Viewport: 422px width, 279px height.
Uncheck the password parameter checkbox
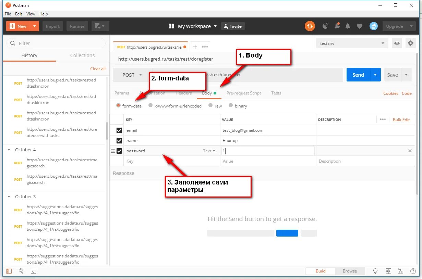119,151
